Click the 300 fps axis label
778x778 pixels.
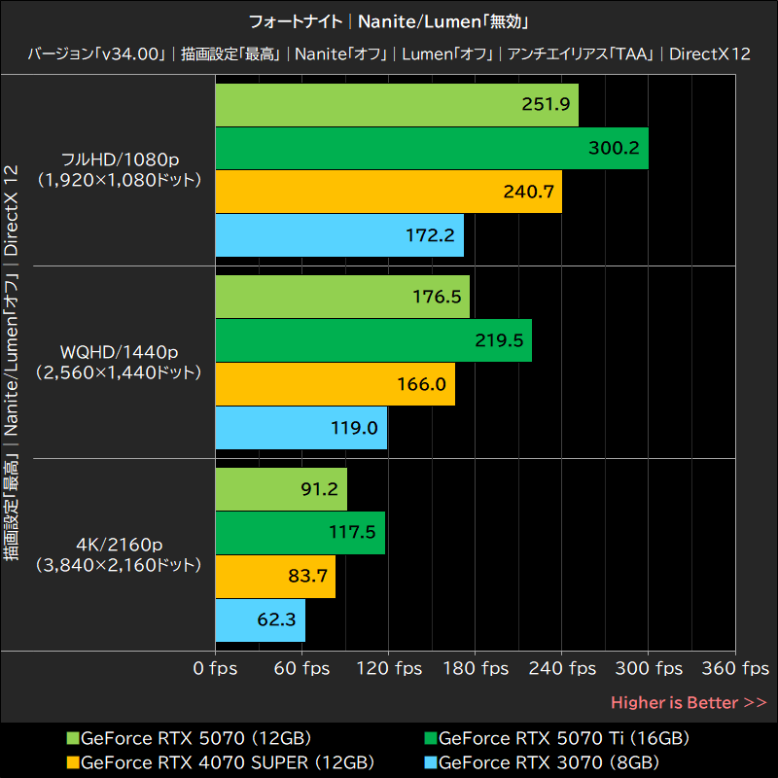(x=649, y=668)
